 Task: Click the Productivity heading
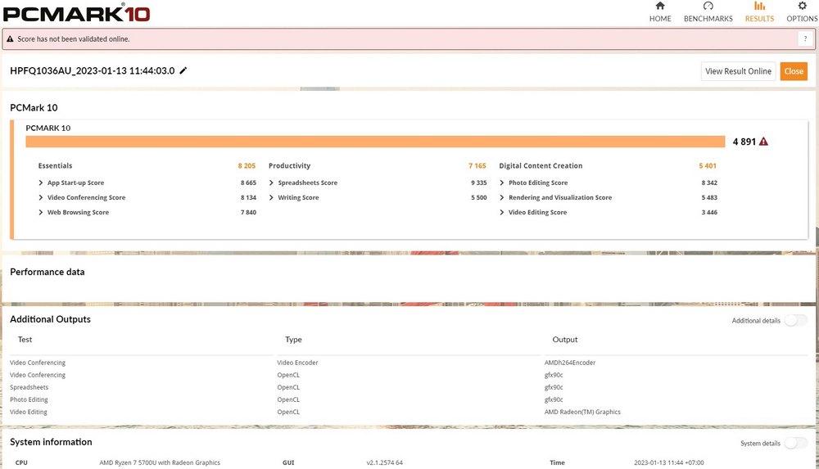289,165
